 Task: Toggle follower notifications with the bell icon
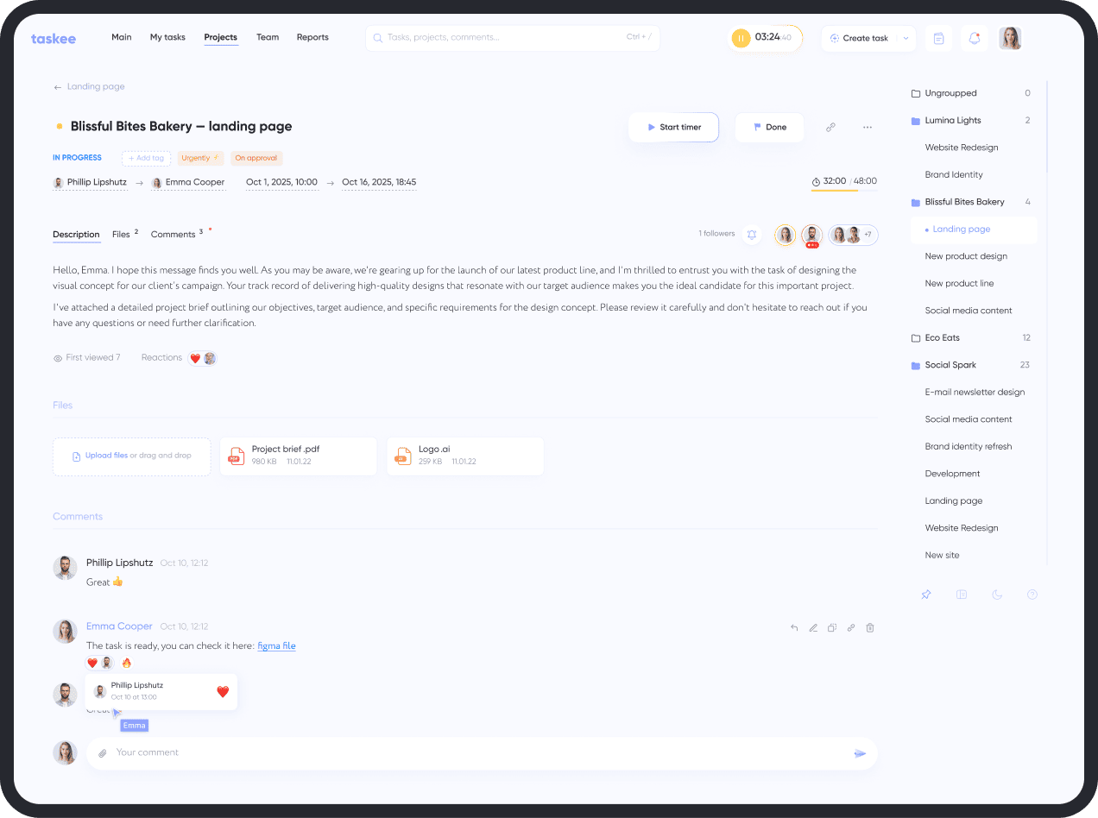click(x=751, y=234)
